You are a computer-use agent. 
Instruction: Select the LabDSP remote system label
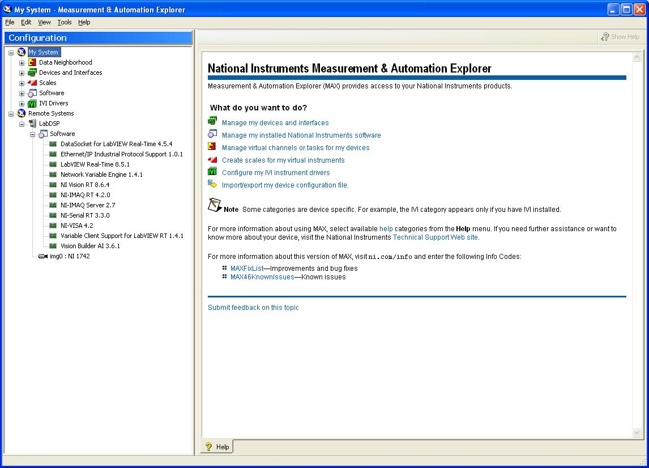(x=49, y=124)
